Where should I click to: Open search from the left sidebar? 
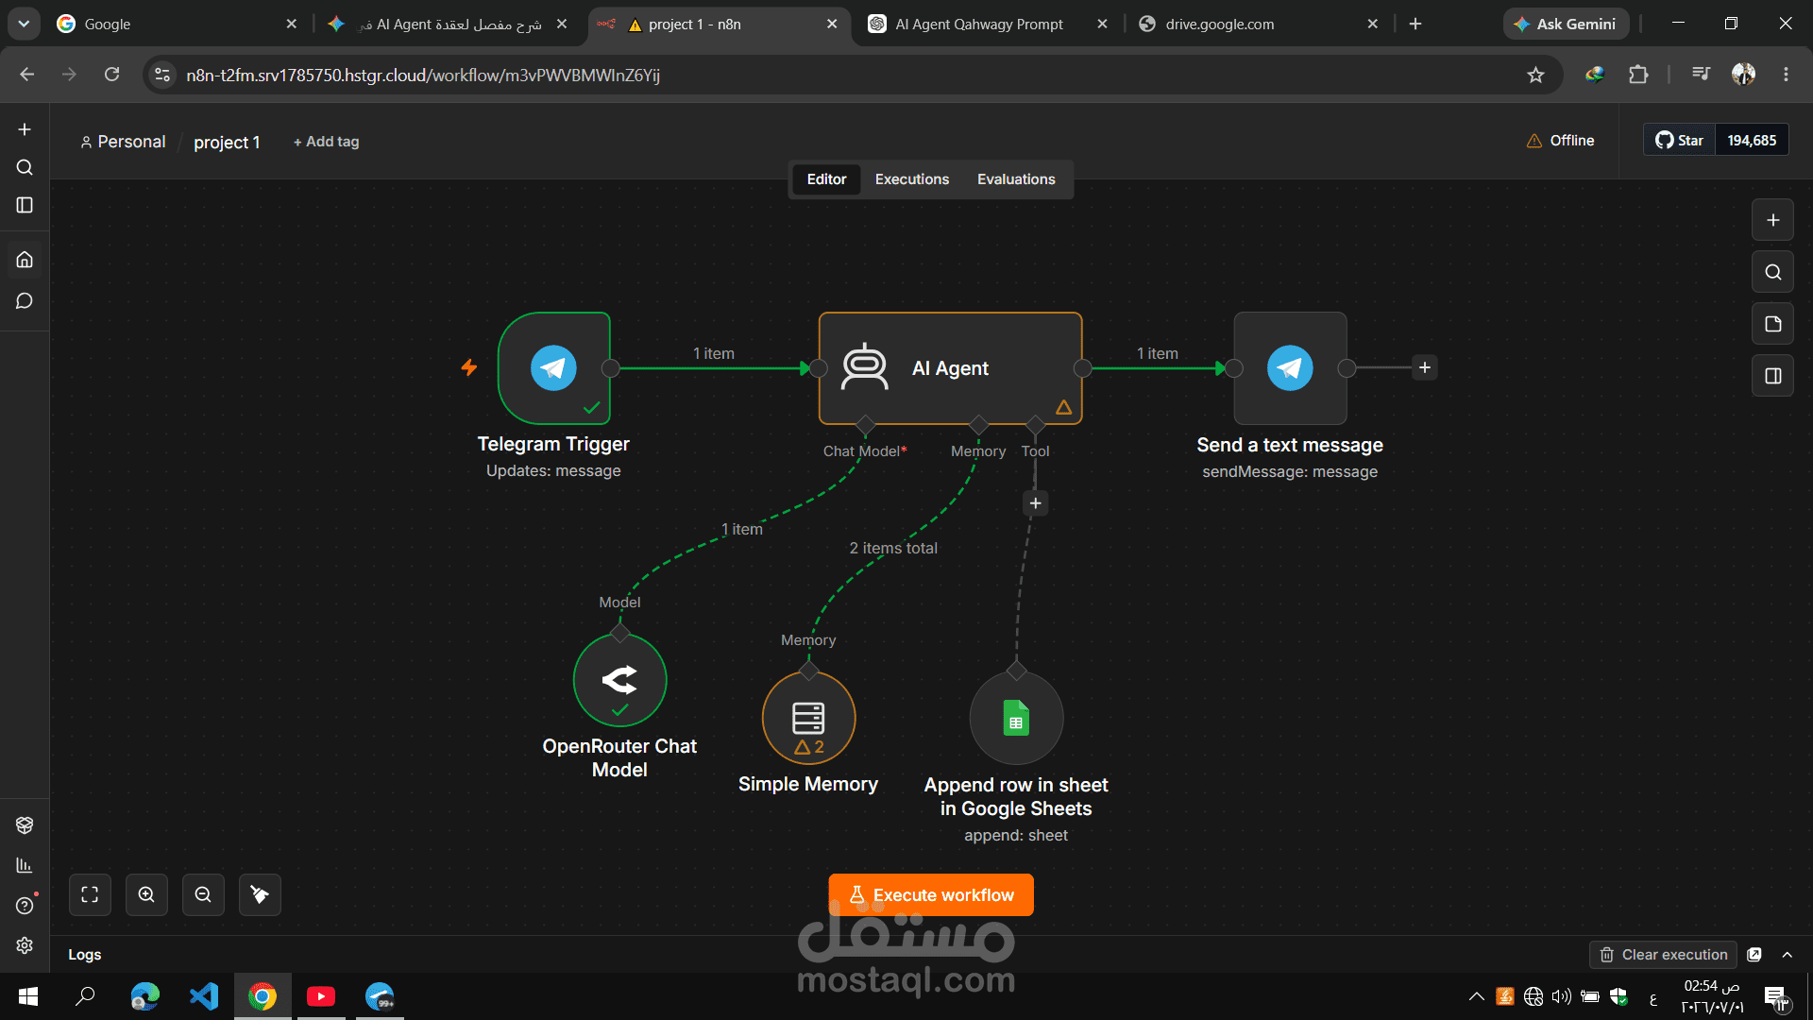[25, 167]
